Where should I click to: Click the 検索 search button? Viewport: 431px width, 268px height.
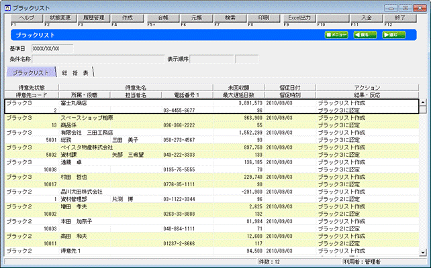click(x=231, y=17)
